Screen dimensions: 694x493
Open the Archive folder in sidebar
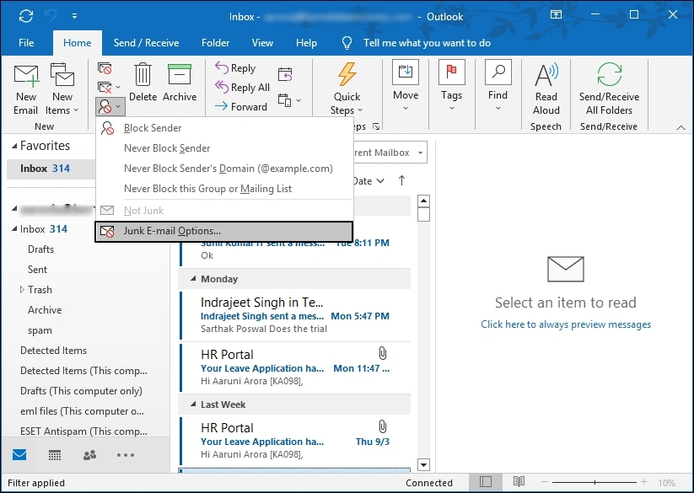click(45, 310)
